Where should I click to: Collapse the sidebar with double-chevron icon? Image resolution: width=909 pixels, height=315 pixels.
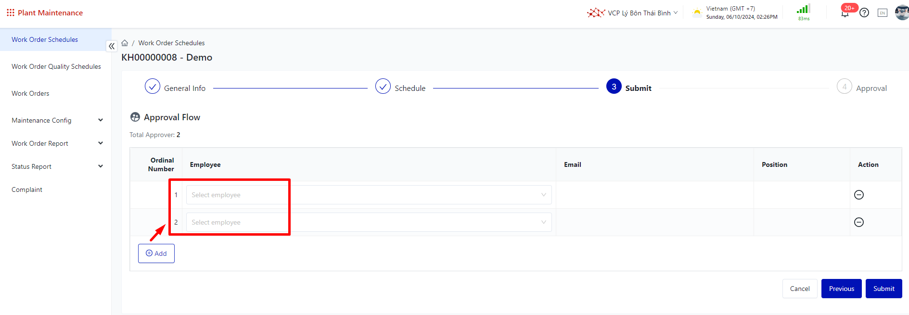pos(112,46)
